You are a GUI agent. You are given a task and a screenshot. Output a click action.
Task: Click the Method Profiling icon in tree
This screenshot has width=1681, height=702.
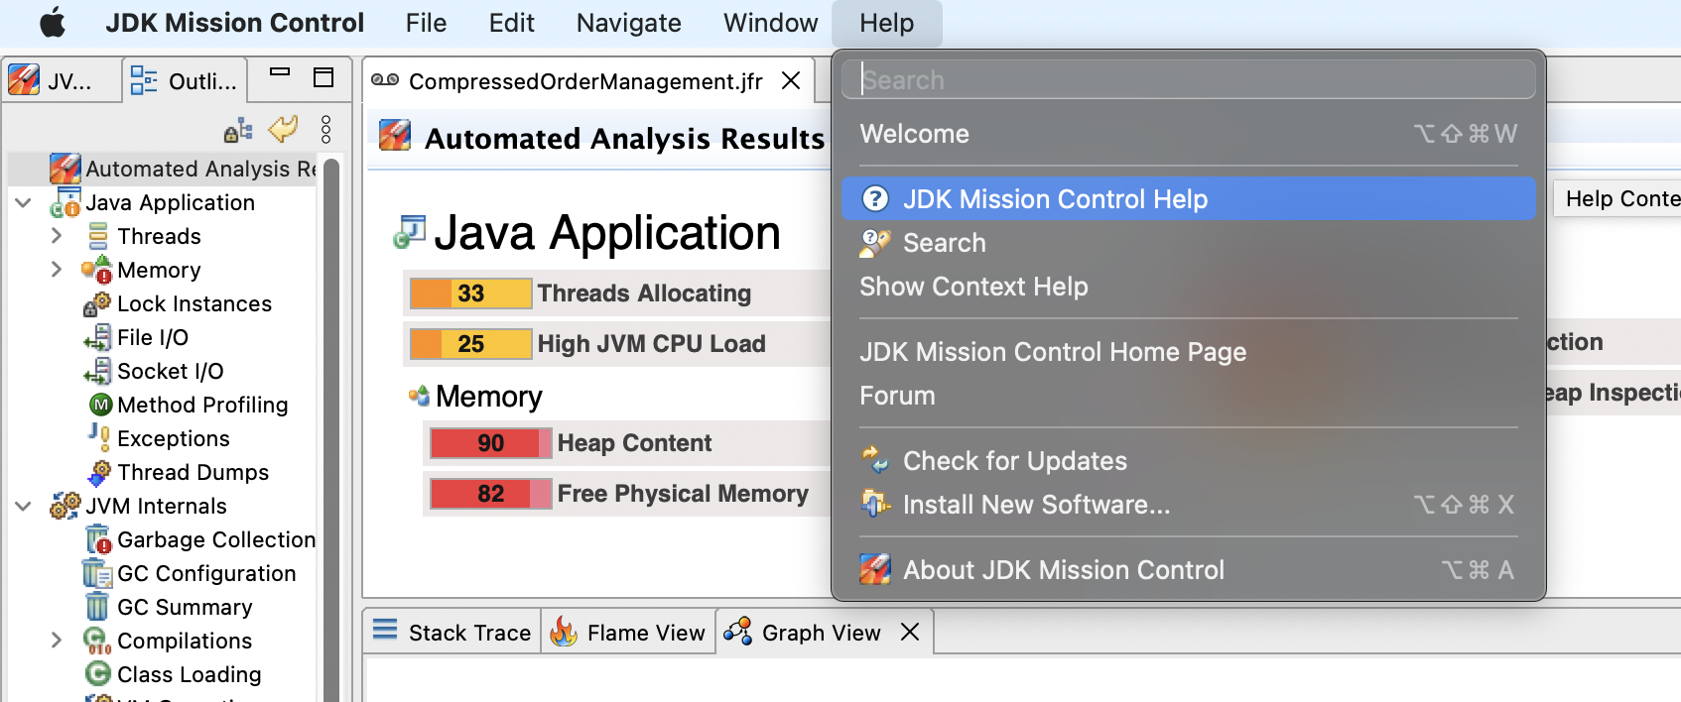[x=100, y=405]
